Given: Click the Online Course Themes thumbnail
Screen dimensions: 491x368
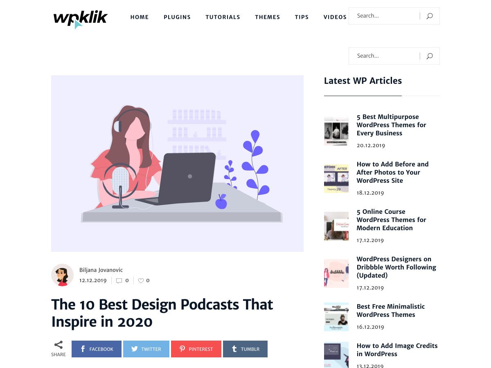Looking at the screenshot, I should [x=336, y=226].
